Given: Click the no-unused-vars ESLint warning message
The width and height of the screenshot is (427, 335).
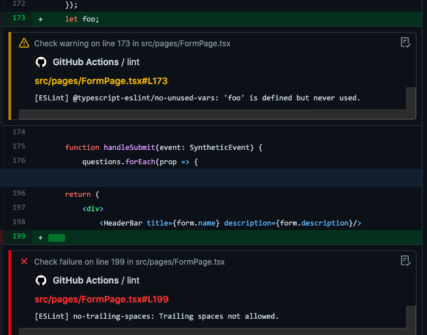Looking at the screenshot, I should click(x=197, y=98).
